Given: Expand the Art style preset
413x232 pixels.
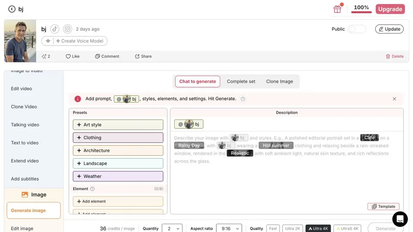Looking at the screenshot, I should tap(118, 125).
